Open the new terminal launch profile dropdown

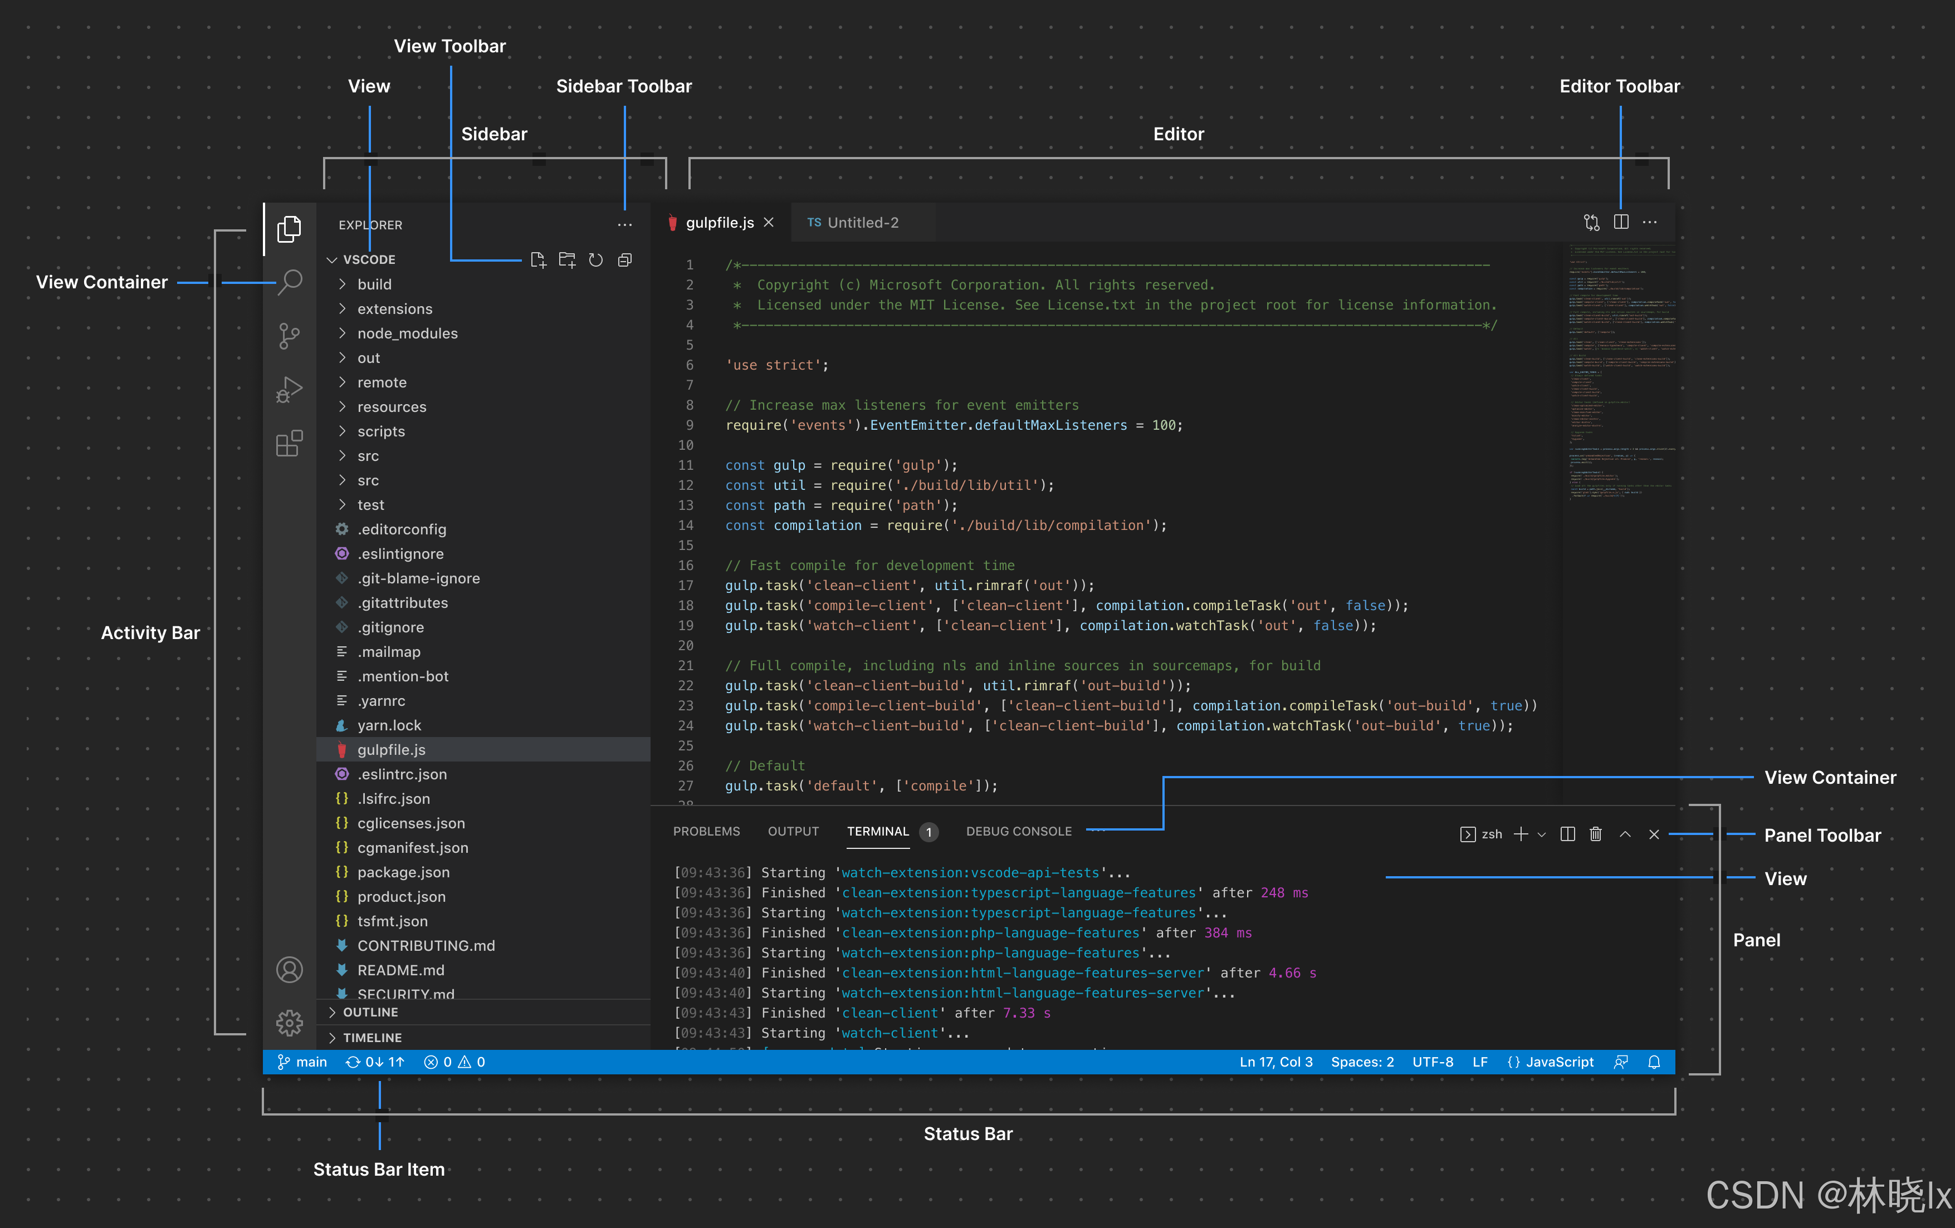(1541, 834)
